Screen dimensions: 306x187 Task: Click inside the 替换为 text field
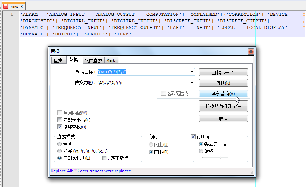pyautogui.click(x=143, y=83)
